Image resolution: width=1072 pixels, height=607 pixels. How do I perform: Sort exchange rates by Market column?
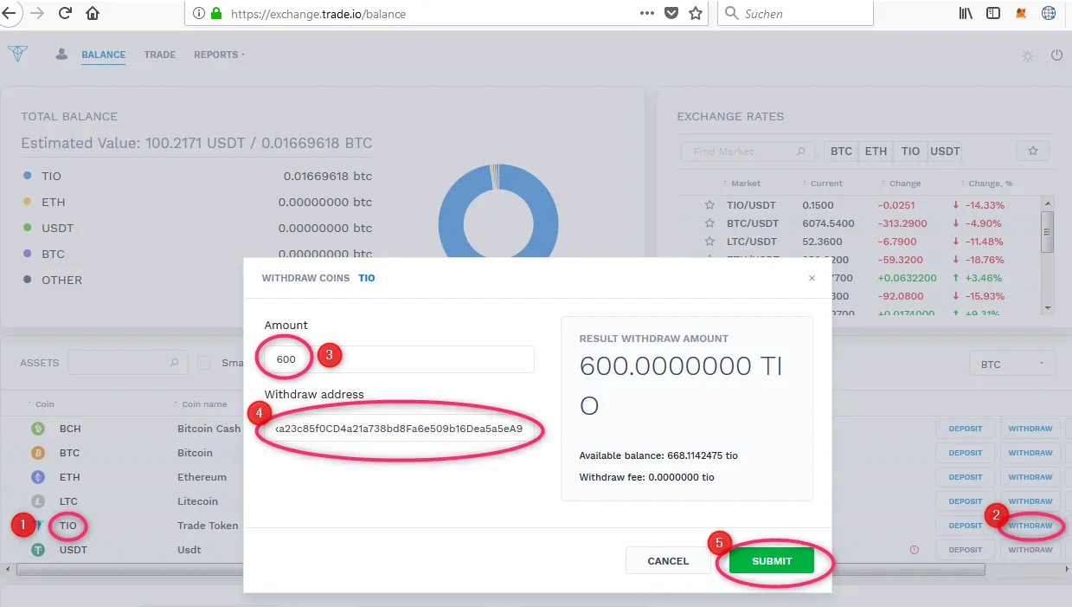click(742, 184)
